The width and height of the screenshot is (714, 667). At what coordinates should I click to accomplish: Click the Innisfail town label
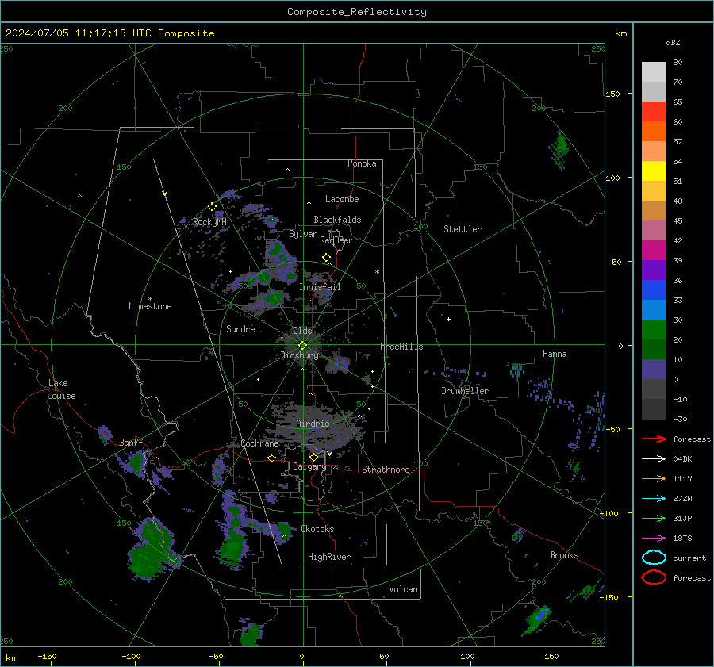(320, 287)
